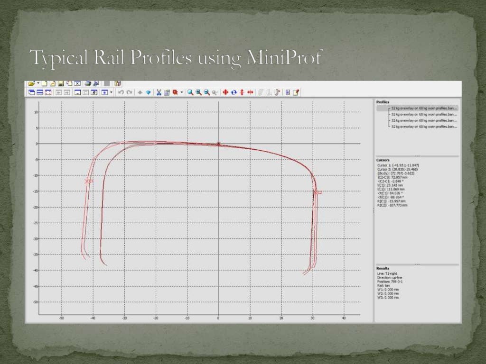Move profile down with blue arrow
This screenshot has width=486, height=364.
pyautogui.click(x=149, y=92)
